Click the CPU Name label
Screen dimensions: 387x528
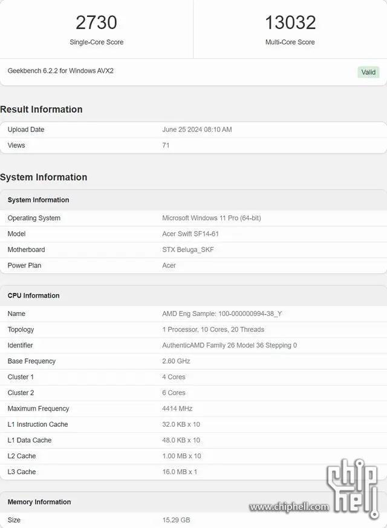click(x=16, y=314)
